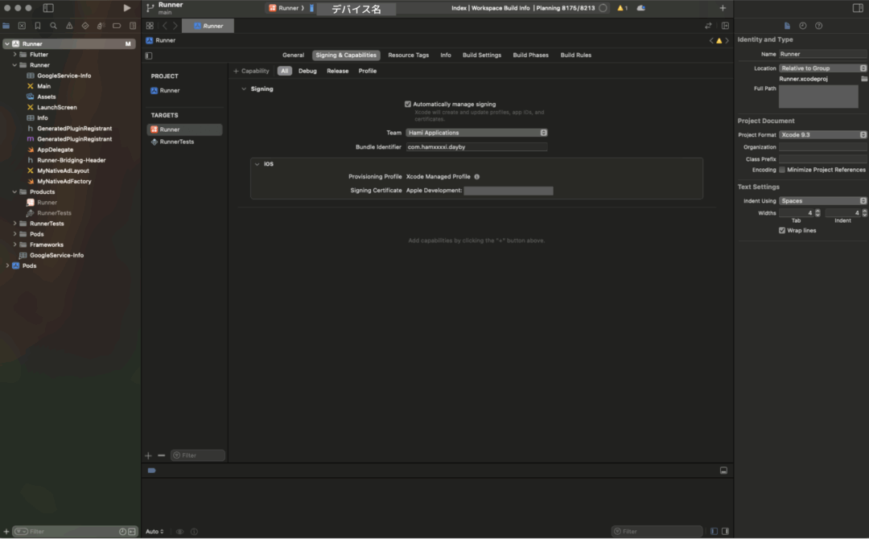This screenshot has height=539, width=869.
Task: Open the Team dropdown
Action: (x=476, y=133)
